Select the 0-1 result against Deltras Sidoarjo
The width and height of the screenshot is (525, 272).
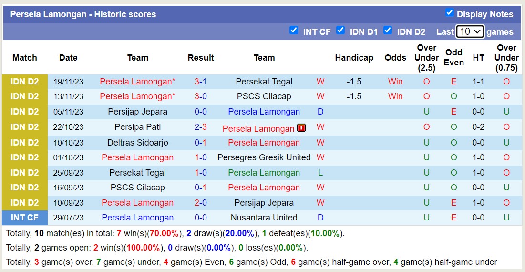pos(201,143)
